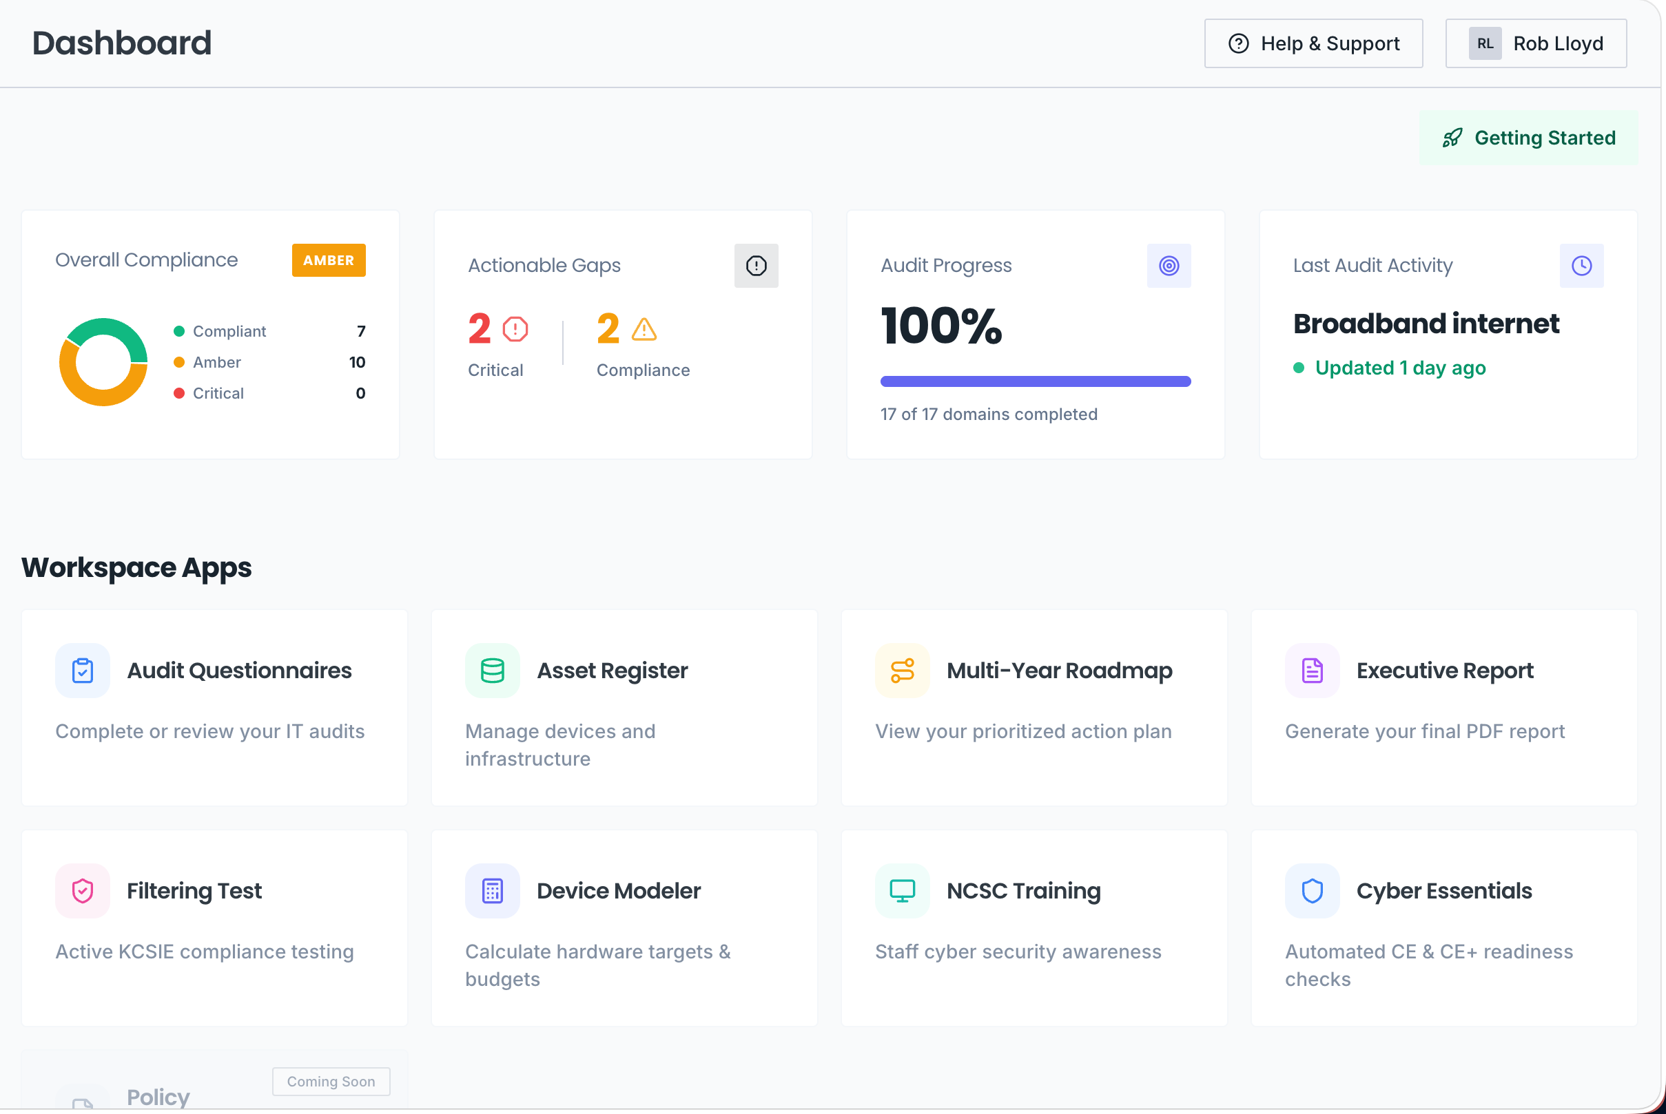Image resolution: width=1666 pixels, height=1114 pixels.
Task: Click the amber compliance triangle warning icon
Action: pos(644,329)
